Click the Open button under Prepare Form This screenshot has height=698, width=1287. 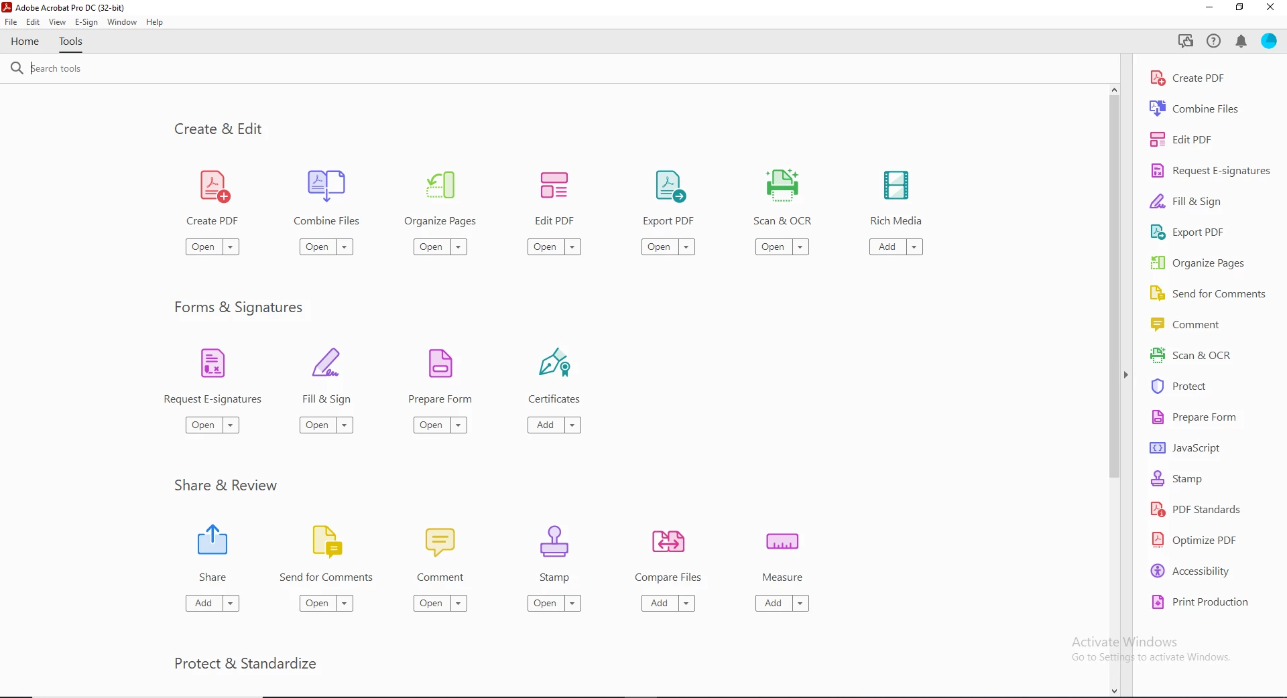pos(432,425)
